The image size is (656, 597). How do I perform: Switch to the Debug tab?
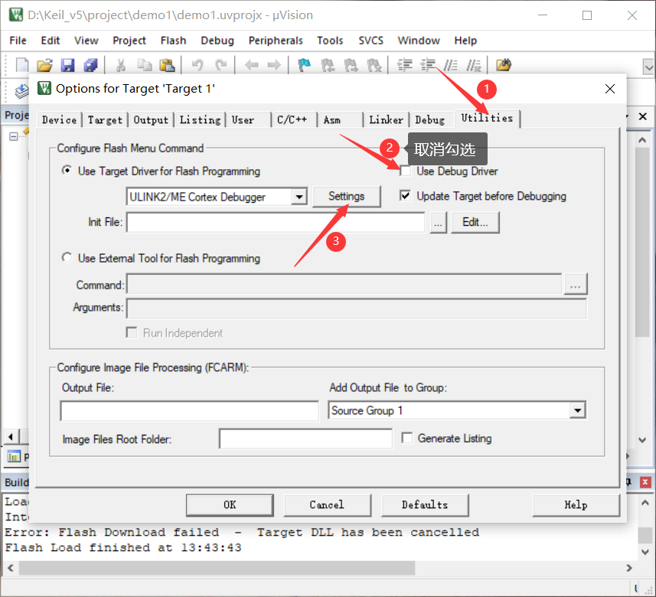click(430, 119)
